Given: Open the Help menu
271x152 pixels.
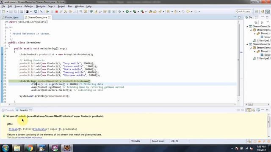Looking at the screenshot, I should [89, 6].
